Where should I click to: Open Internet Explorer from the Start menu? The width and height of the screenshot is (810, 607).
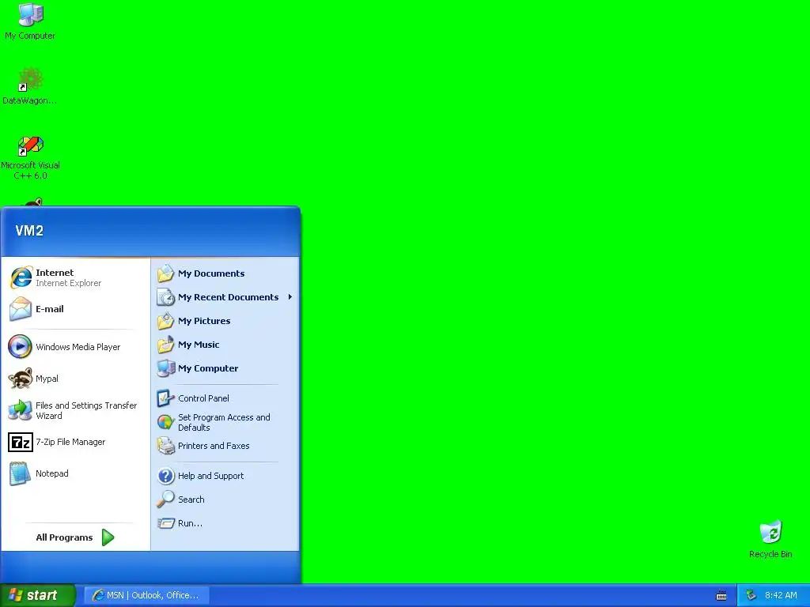click(x=76, y=277)
